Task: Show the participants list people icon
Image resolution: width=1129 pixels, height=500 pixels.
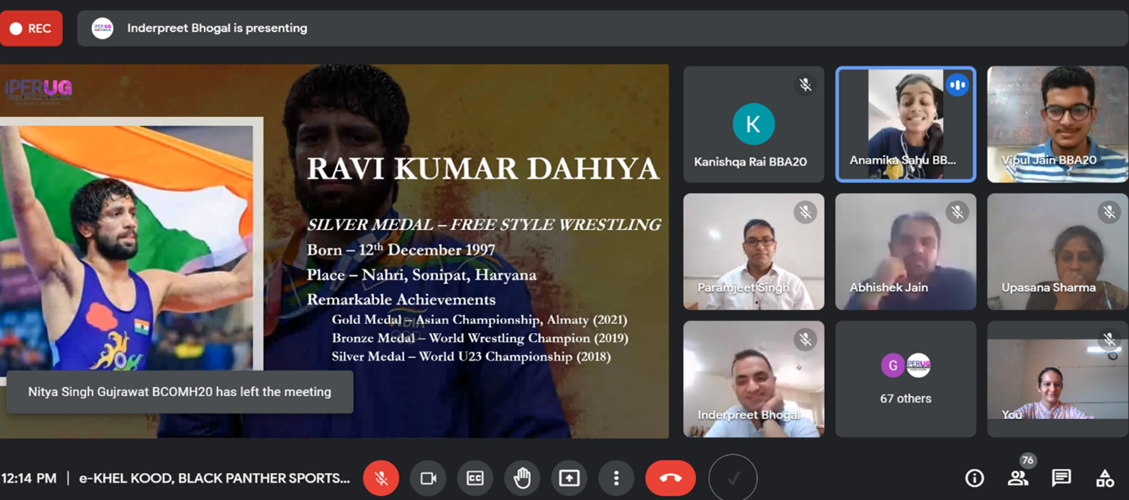Action: (x=1018, y=478)
